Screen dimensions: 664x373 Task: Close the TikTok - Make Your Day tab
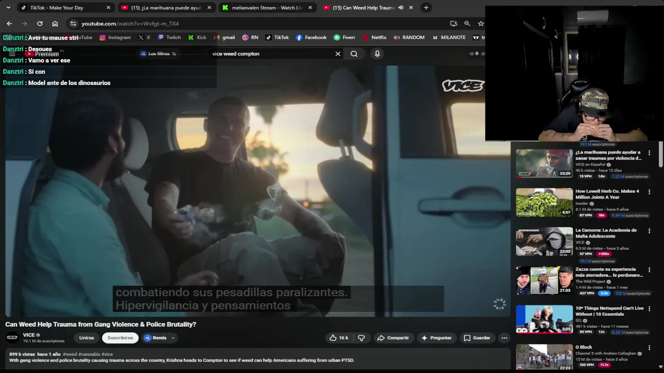tap(108, 8)
